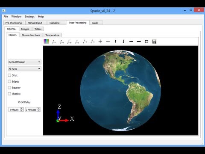Increase the Hours spinner value

click(22, 109)
